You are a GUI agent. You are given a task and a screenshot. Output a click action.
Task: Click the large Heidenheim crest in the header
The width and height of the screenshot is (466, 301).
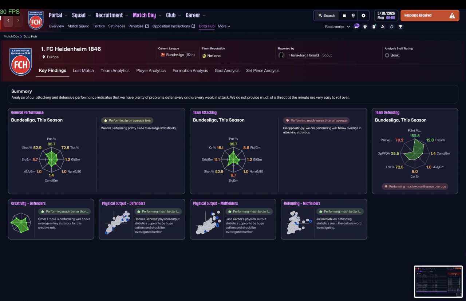tap(21, 62)
